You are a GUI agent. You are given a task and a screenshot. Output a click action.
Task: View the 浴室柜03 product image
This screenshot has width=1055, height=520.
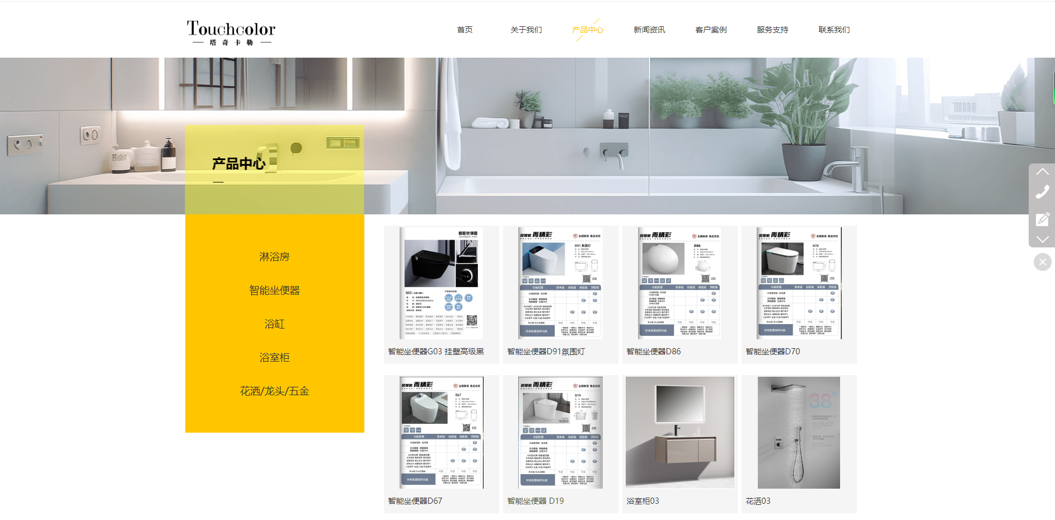click(x=679, y=432)
